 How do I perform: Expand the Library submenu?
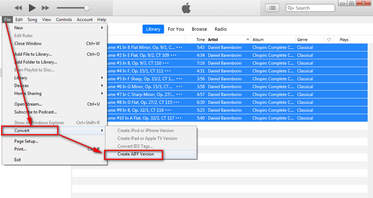58,78
